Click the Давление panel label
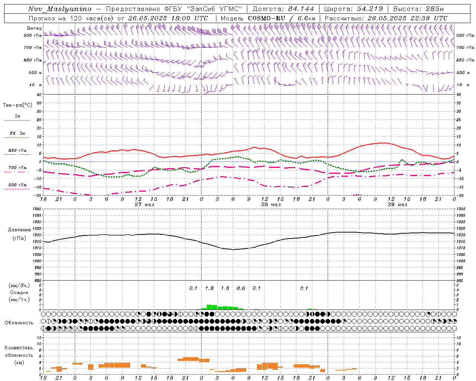This screenshot has height=381, width=476. 19,230
